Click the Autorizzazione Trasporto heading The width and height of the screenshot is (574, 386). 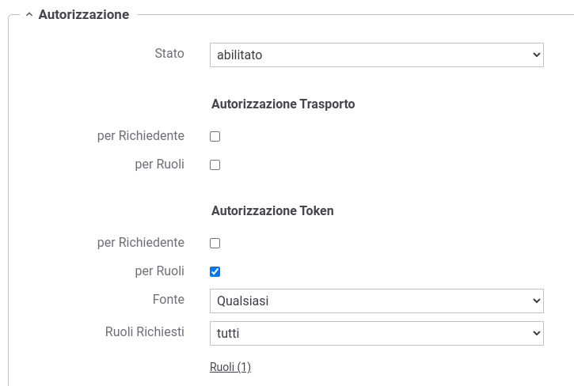coord(283,104)
